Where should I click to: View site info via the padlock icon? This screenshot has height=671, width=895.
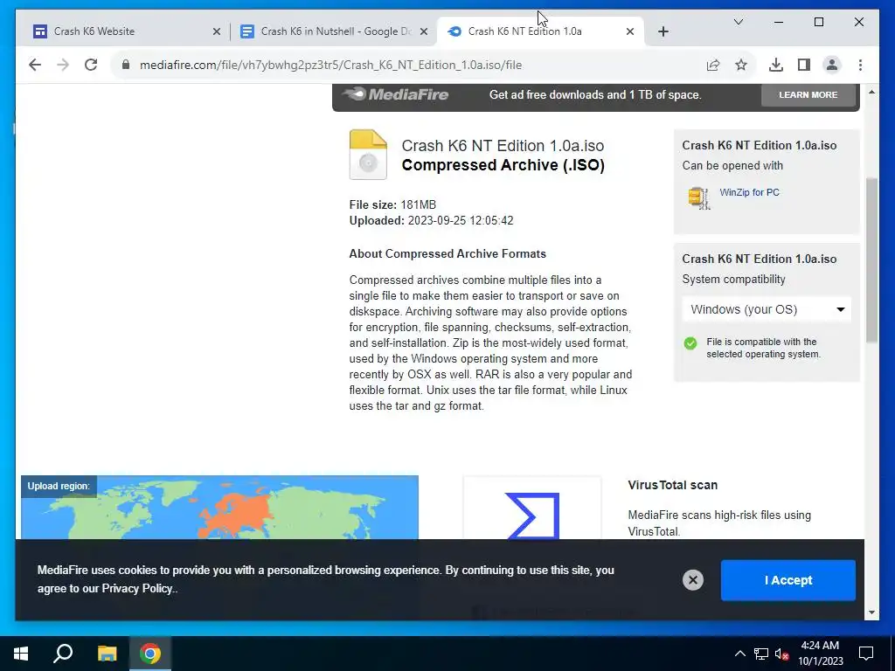(x=126, y=65)
